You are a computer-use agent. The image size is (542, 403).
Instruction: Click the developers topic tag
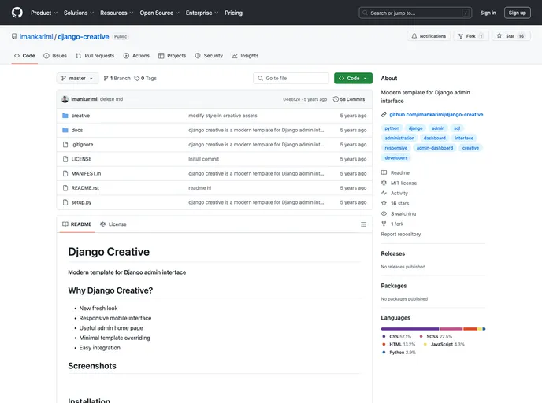coord(395,158)
